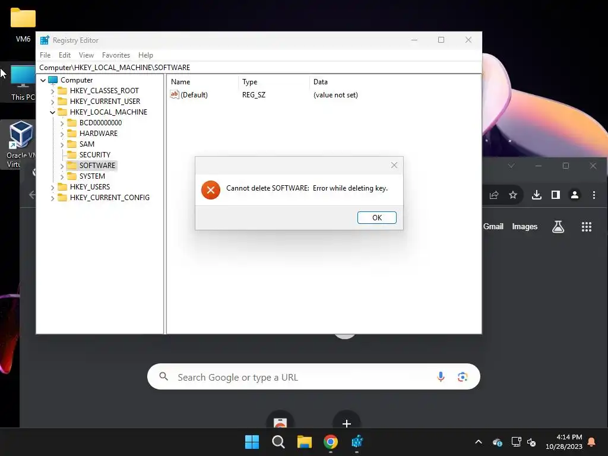Click the red error icon in dialog
Screen dimensions: 608x456
[x=211, y=190]
